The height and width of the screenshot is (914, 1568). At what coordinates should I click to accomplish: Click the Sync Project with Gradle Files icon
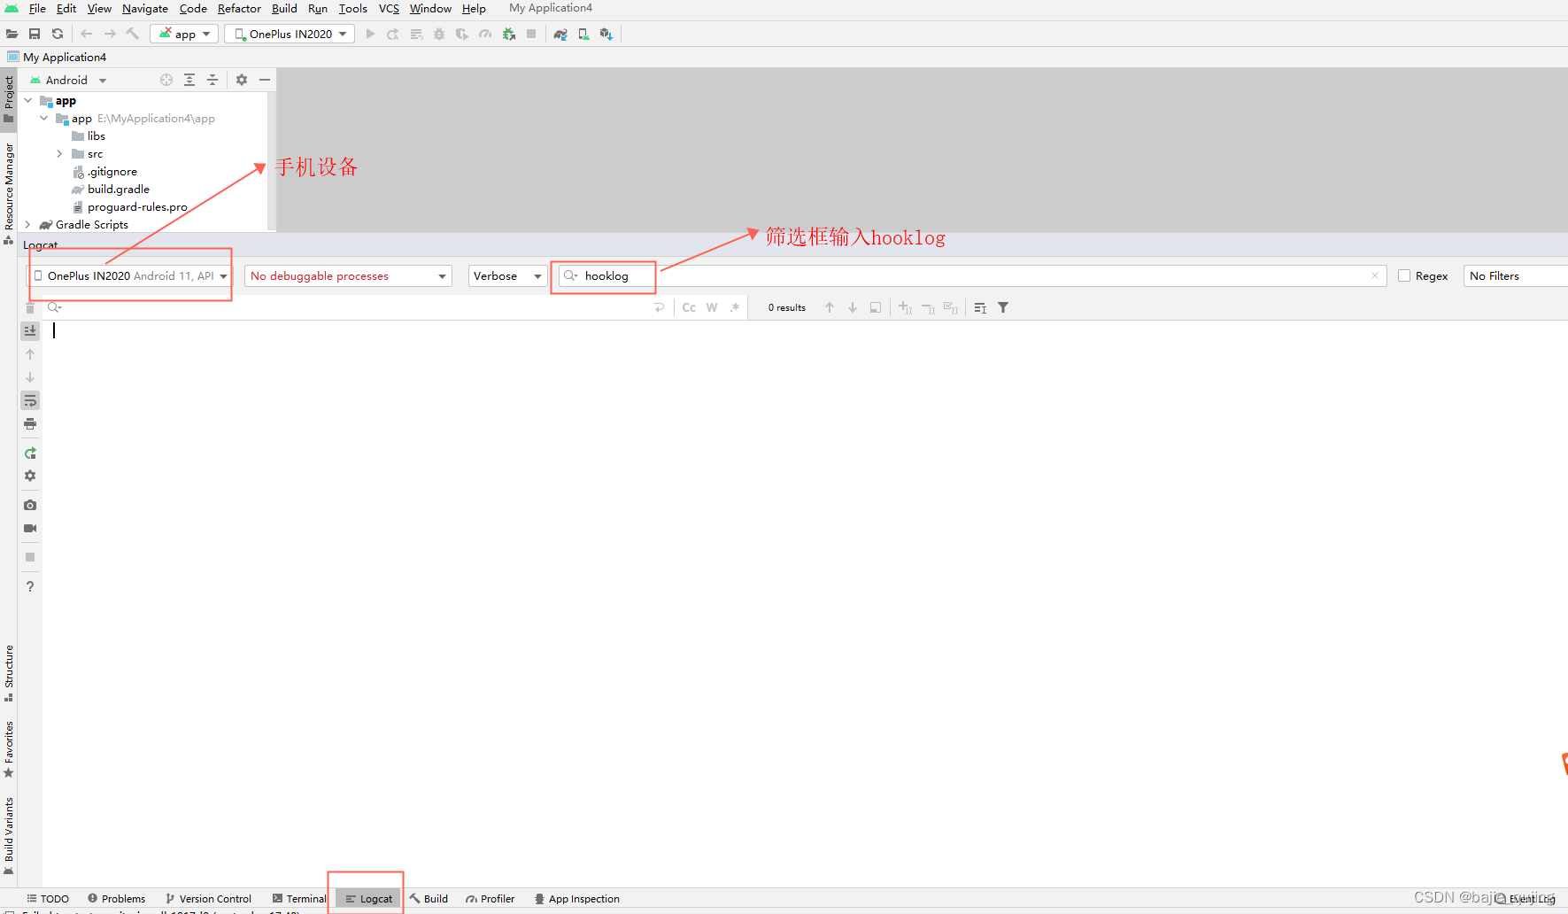coord(560,34)
